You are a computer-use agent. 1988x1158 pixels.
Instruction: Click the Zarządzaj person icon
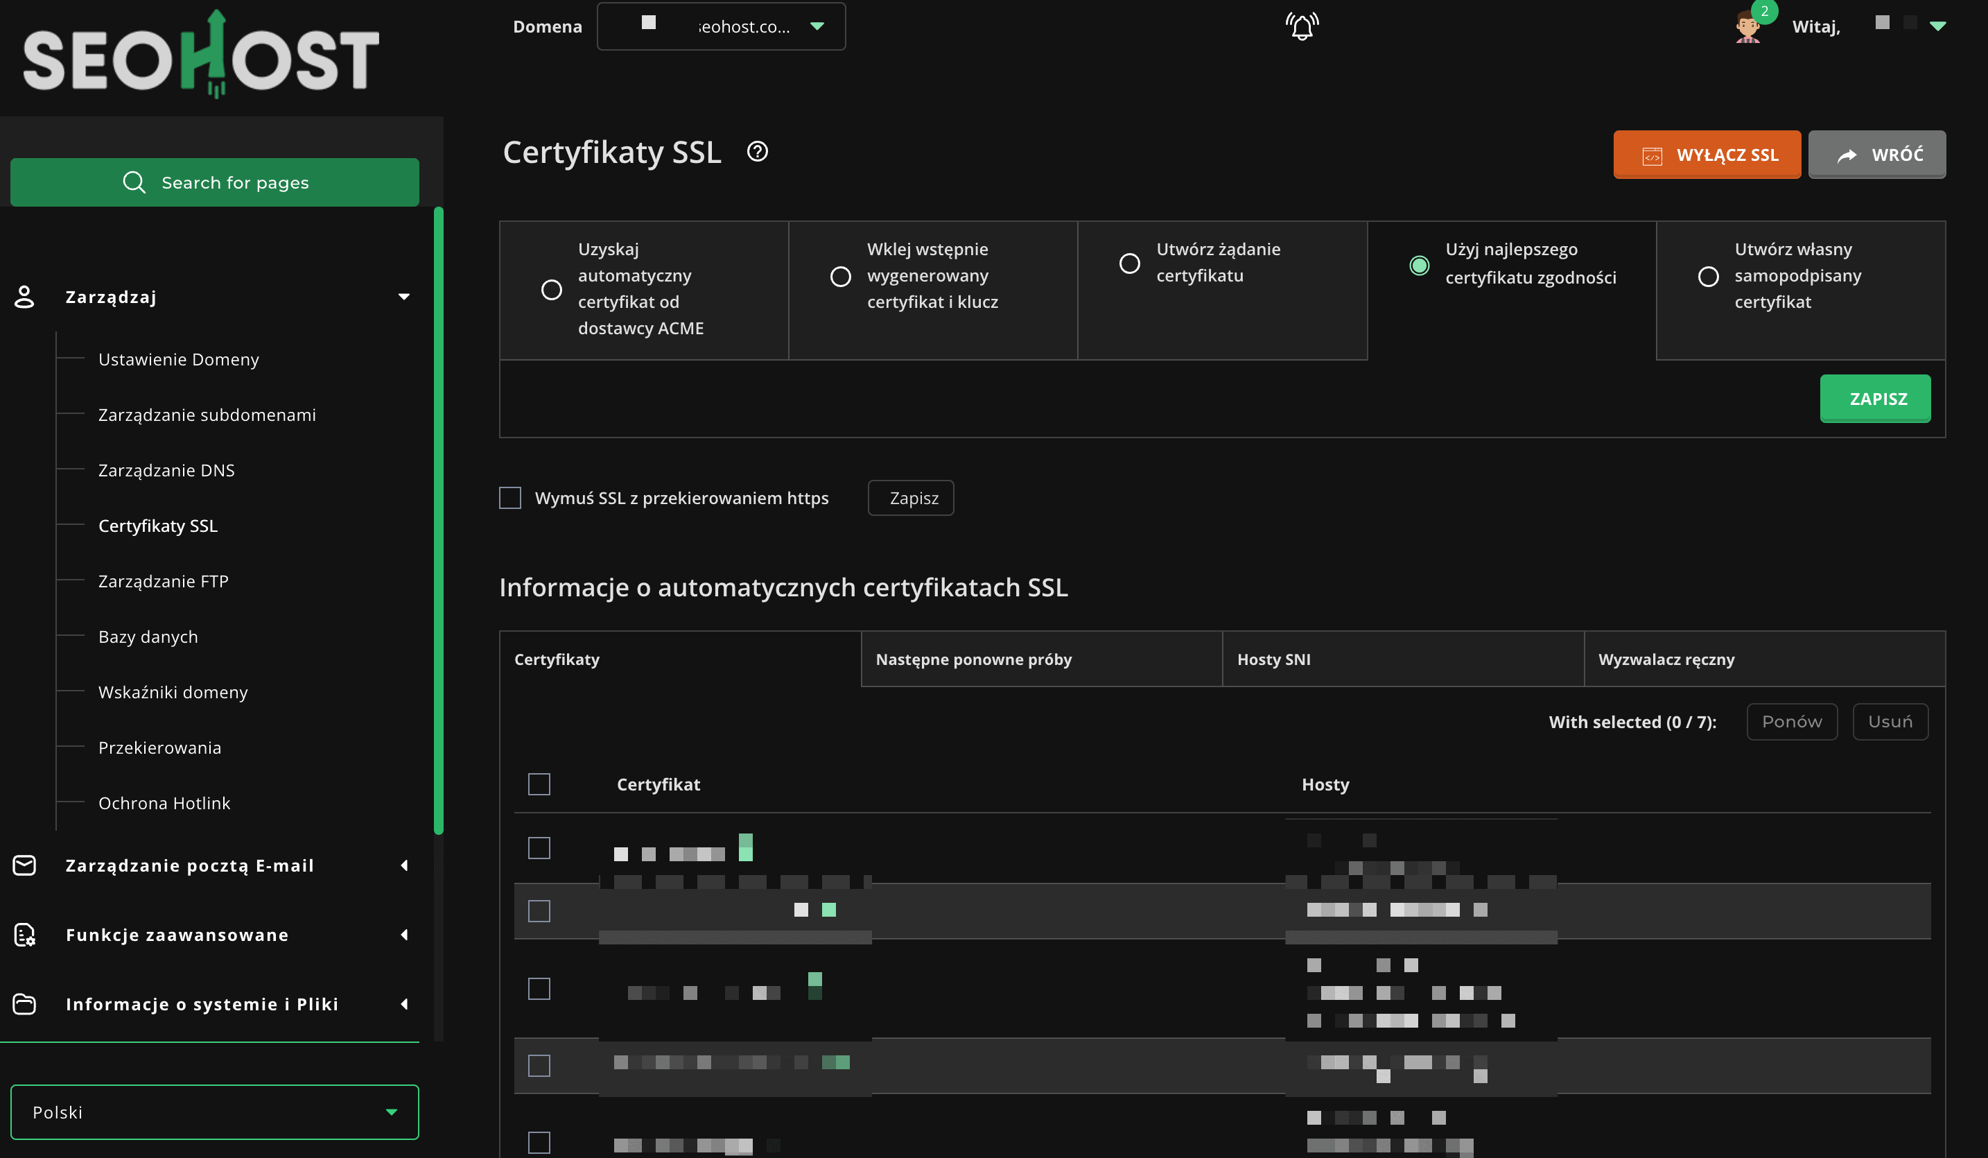point(24,297)
